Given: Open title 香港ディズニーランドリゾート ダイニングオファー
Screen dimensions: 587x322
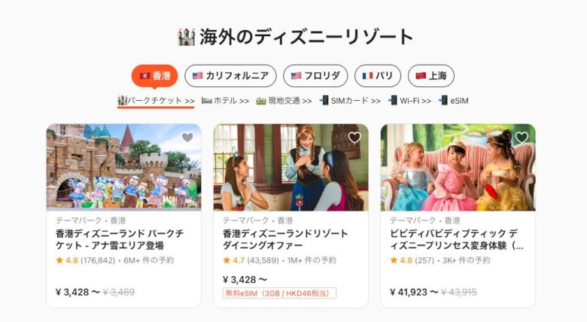Looking at the screenshot, I should (285, 240).
